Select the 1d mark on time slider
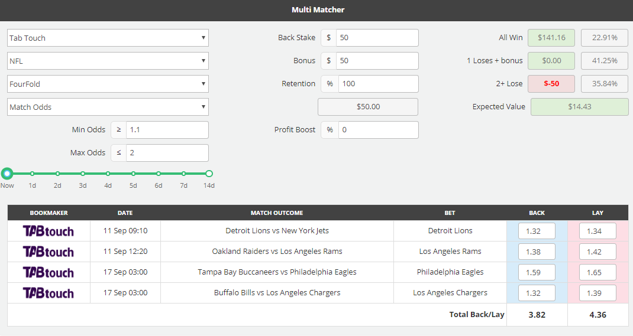633x336 pixels. [33, 174]
